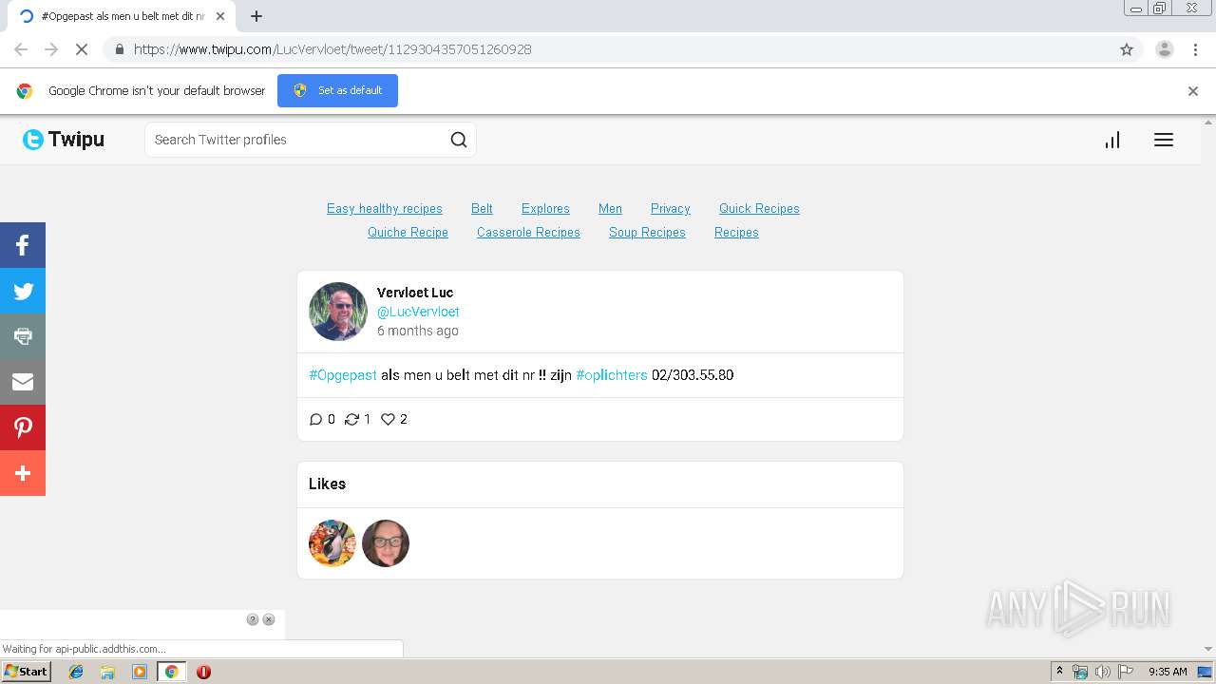Open the Windows Start menu
The image size is (1216, 684).
[26, 672]
